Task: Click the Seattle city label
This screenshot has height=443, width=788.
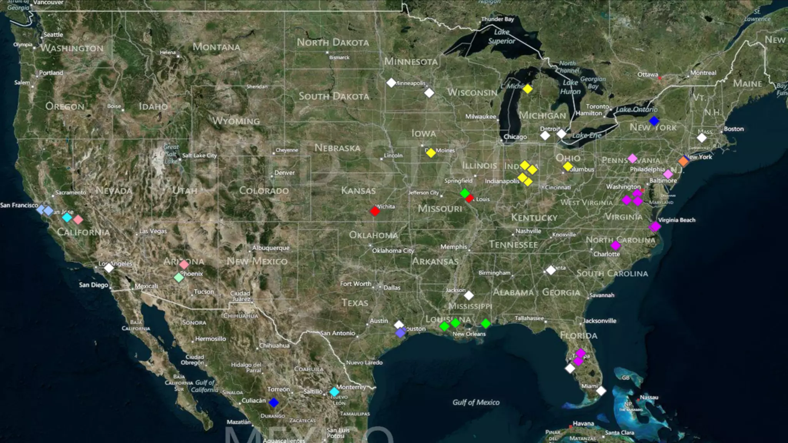Action: 53,35
